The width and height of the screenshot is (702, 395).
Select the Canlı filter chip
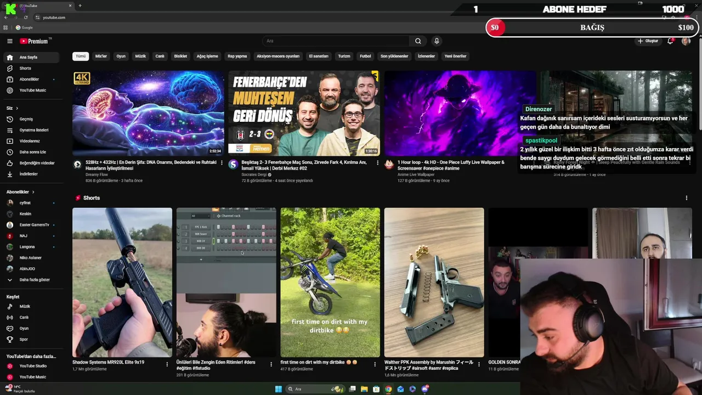[x=160, y=56]
